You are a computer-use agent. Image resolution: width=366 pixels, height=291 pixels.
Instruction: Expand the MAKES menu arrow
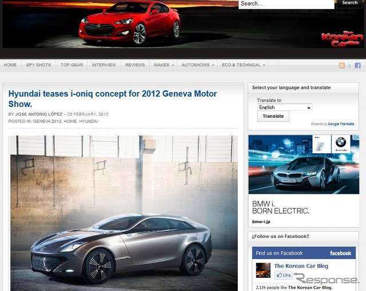pyautogui.click(x=173, y=65)
